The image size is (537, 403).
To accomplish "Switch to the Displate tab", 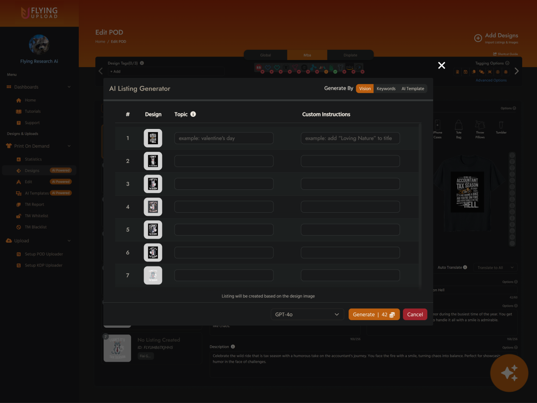I will coord(350,55).
